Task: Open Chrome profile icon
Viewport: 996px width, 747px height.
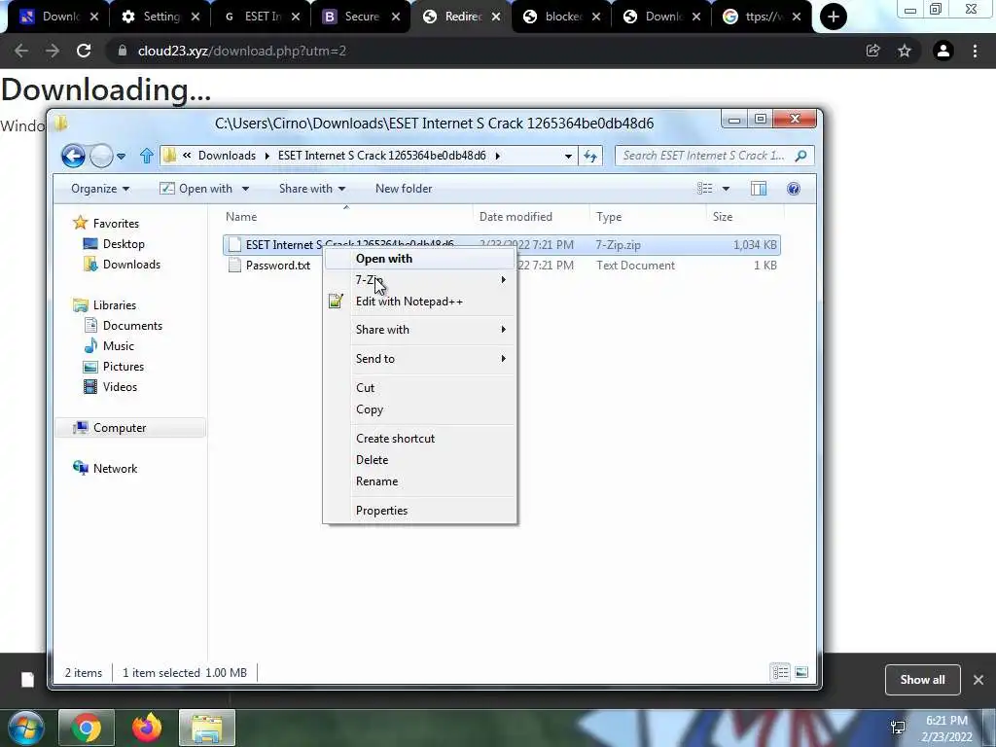Action: [943, 51]
